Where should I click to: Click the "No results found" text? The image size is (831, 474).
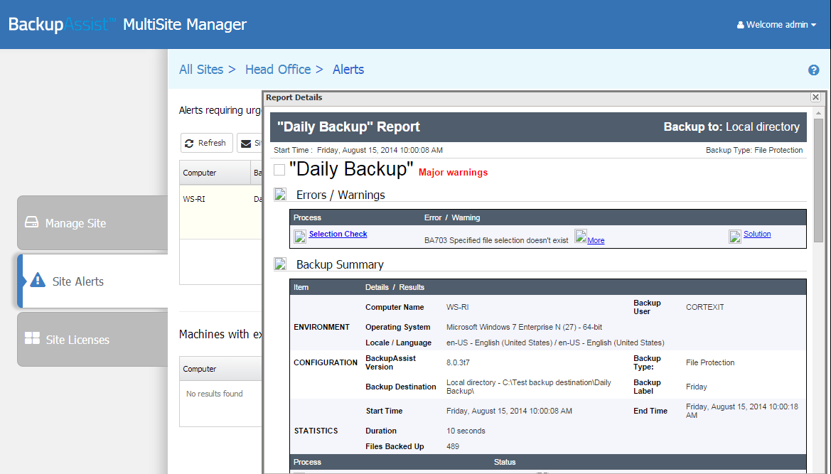(x=214, y=394)
